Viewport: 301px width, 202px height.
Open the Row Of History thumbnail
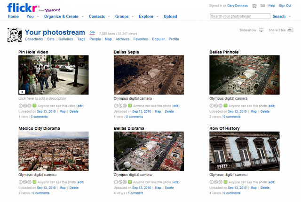[244, 151]
